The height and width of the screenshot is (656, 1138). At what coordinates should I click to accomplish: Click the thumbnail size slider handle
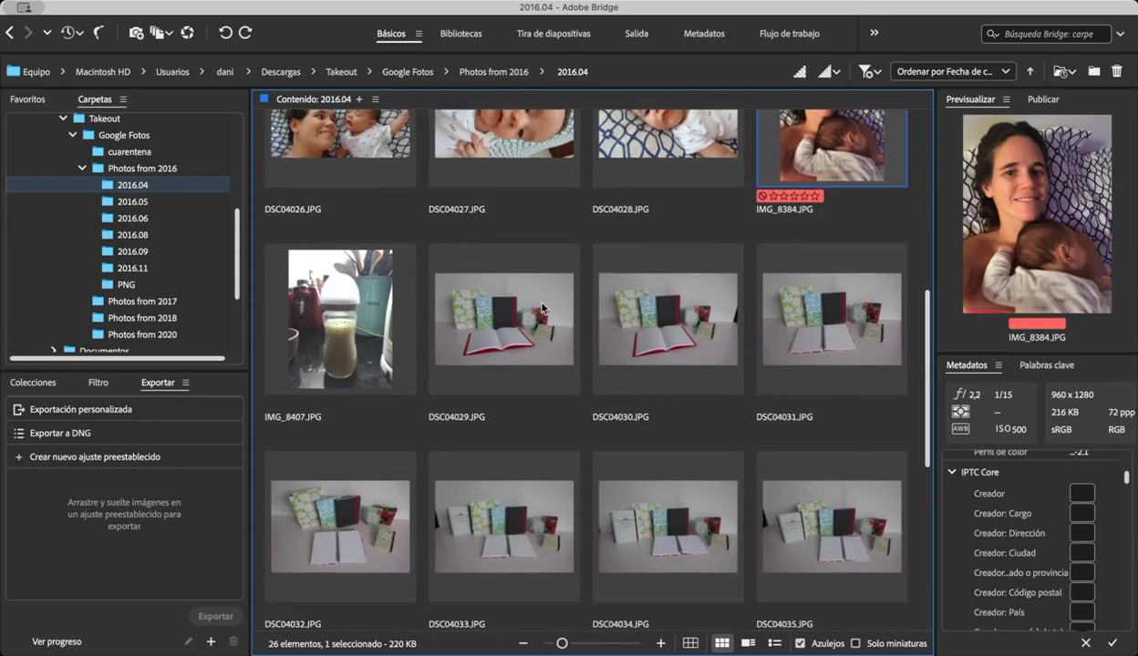(562, 643)
